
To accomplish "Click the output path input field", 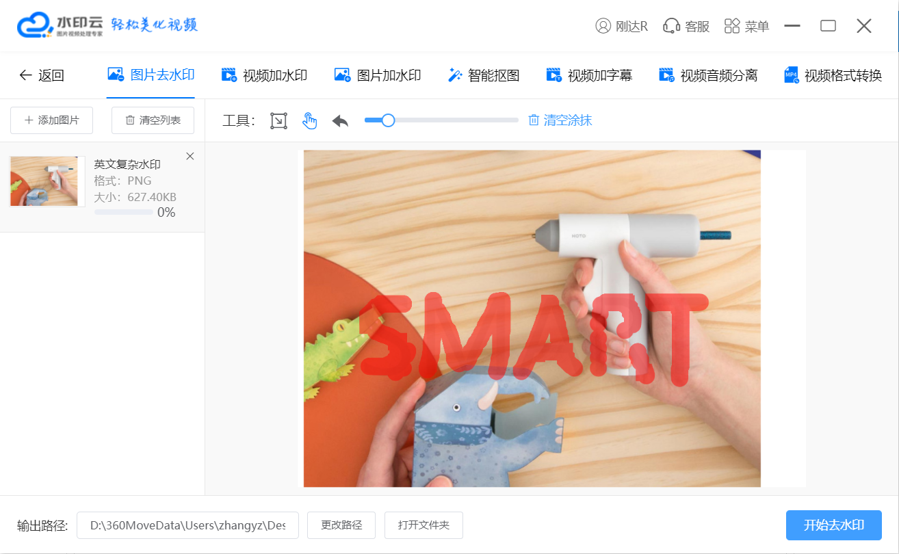I will coord(187,525).
